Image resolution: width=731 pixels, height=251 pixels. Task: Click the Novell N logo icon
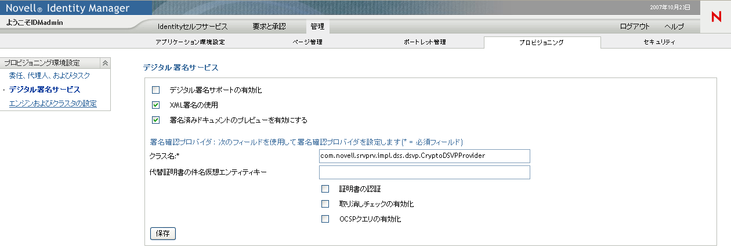(x=715, y=17)
